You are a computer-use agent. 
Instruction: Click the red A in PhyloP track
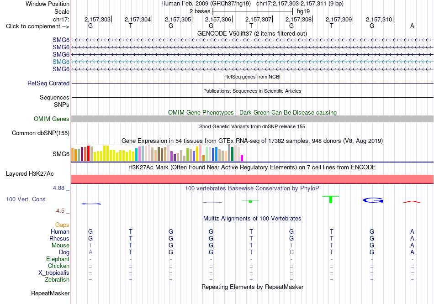click(412, 202)
